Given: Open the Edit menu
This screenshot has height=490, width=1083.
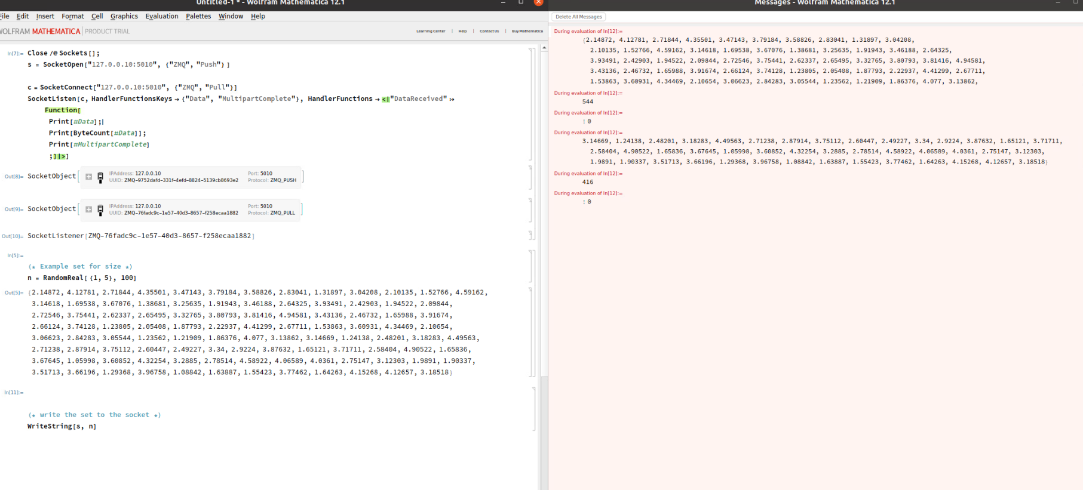Looking at the screenshot, I should [x=23, y=16].
